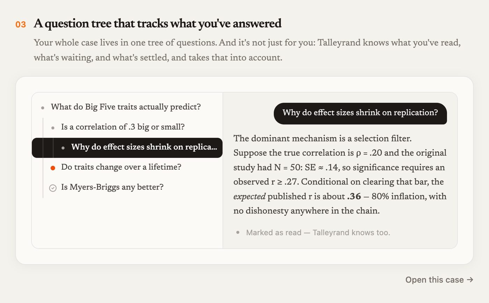This screenshot has width=489, height=303.
Task: Click the dark question bubble in answer pane
Action: tap(360, 113)
